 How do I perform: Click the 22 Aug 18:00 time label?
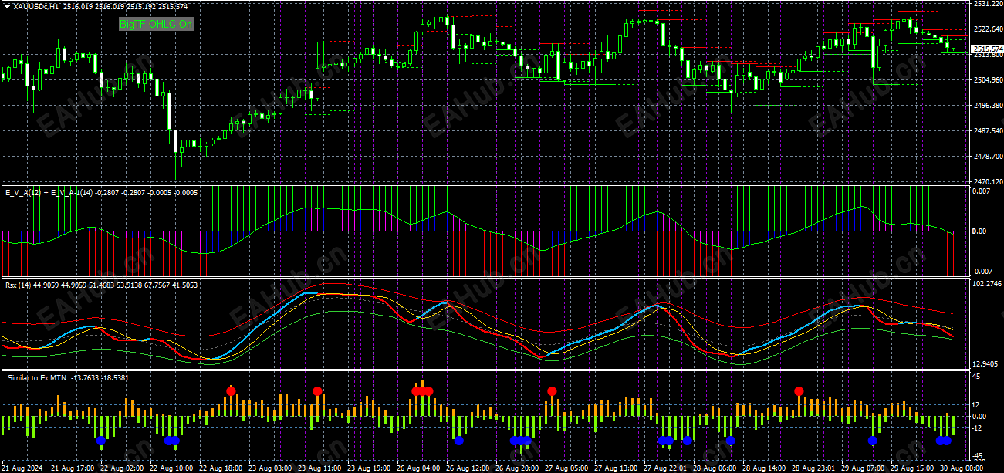(x=221, y=468)
